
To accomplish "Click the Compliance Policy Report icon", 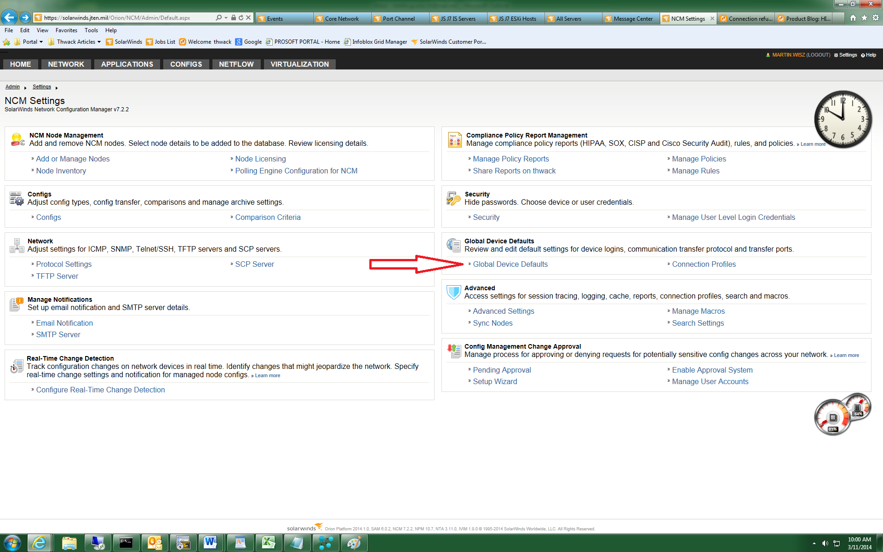I will [x=454, y=139].
